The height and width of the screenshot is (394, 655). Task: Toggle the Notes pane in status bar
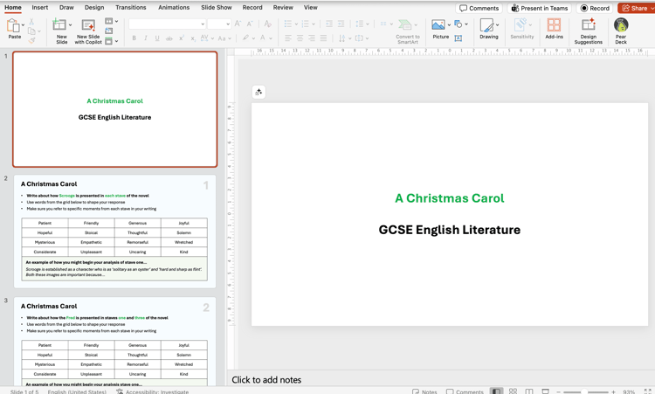[x=424, y=391]
